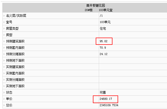Image resolution: width=167 pixels, height=109 pixels.
Task: Click the arrow next to 状态
Action: point(4,92)
